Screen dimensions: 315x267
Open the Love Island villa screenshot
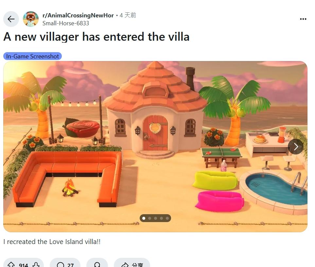pos(155,147)
